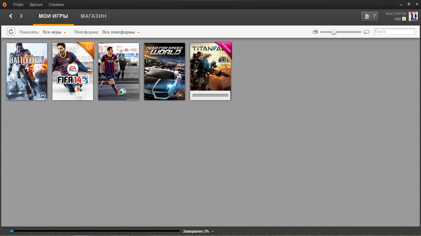The width and height of the screenshot is (421, 236).
Task: Refresh the game library
Action: [11, 32]
